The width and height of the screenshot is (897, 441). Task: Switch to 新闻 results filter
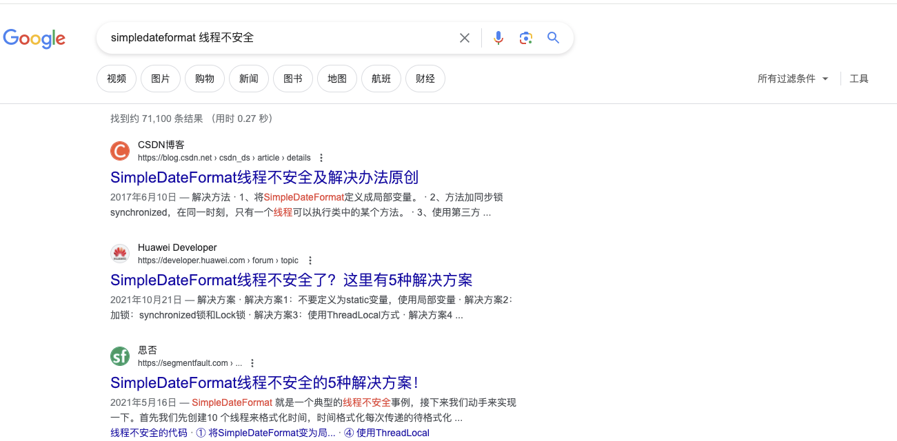(249, 79)
